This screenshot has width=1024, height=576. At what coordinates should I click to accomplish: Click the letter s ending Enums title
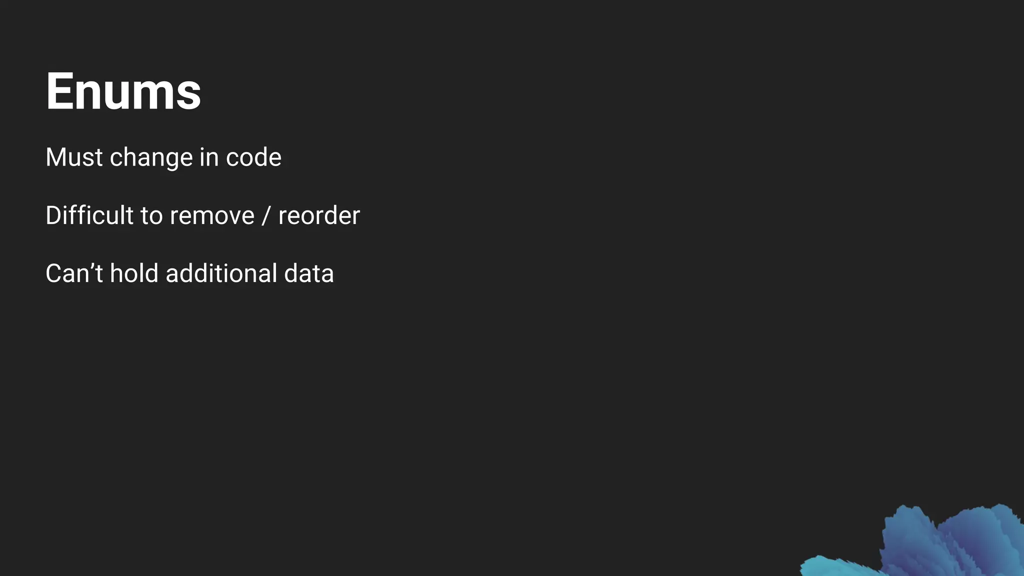(189, 96)
